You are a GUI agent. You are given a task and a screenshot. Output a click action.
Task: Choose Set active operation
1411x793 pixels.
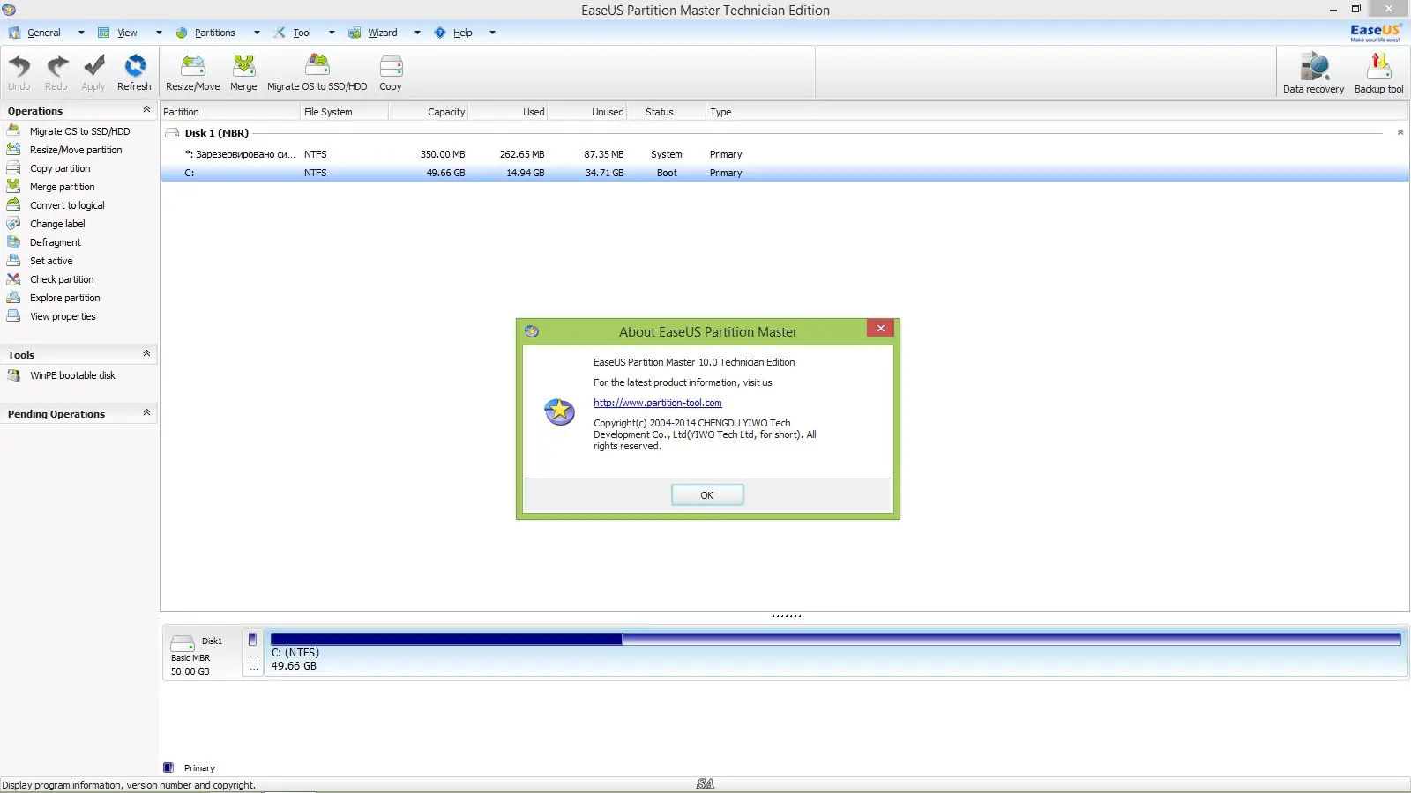click(x=51, y=261)
